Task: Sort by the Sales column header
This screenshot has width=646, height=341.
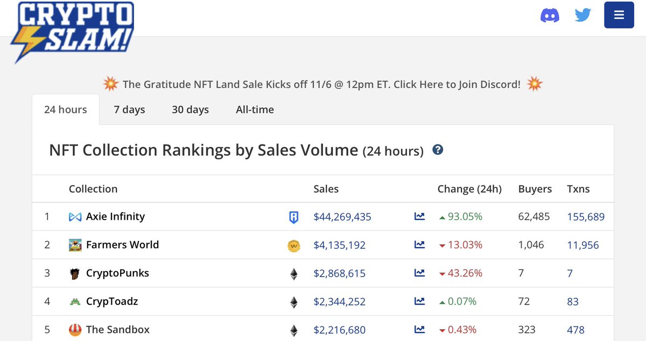Action: 326,189
